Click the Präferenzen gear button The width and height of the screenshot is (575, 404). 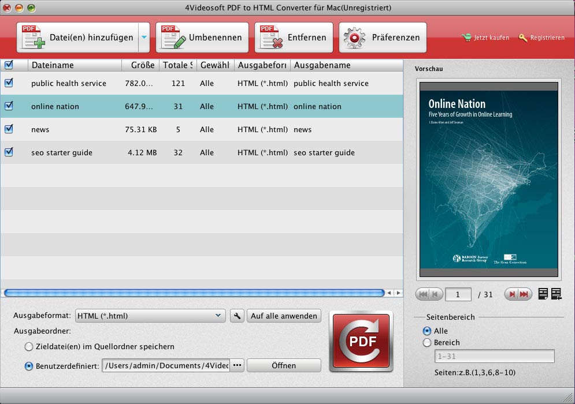(x=383, y=38)
